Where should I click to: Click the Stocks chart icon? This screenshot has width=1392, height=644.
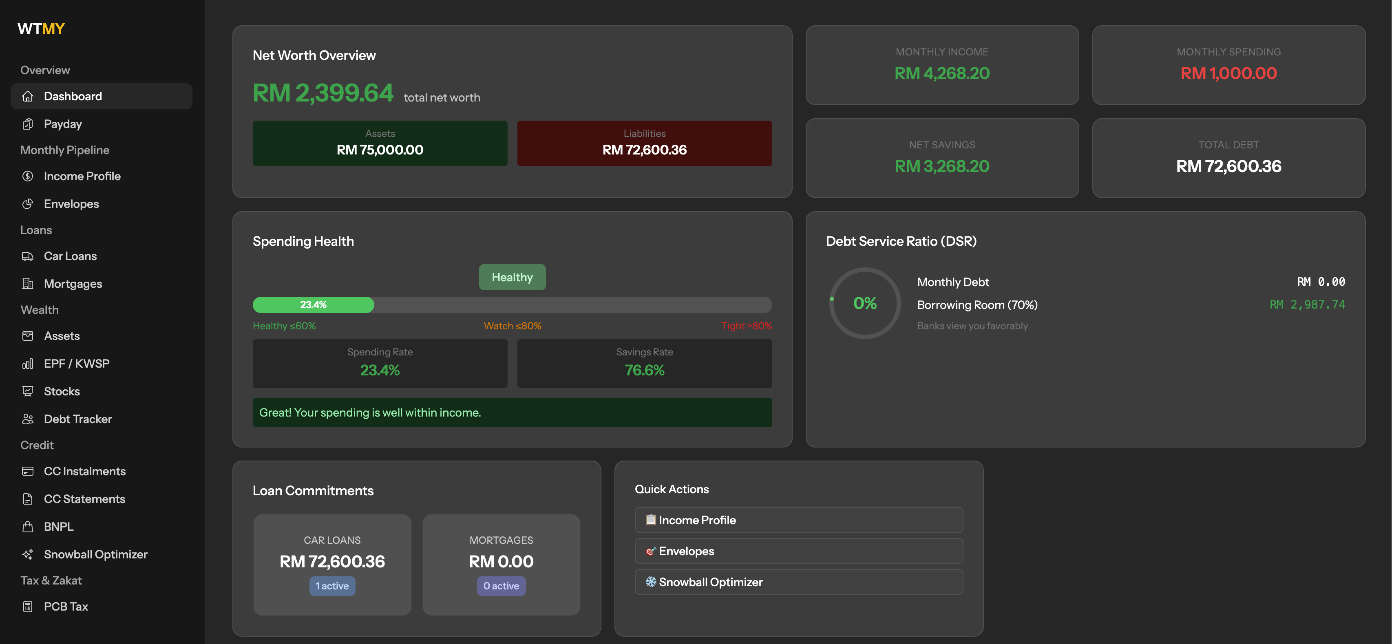coord(28,391)
